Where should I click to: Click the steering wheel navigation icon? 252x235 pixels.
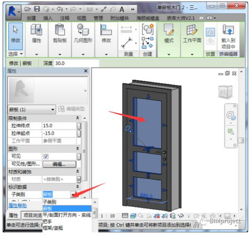(x=231, y=115)
